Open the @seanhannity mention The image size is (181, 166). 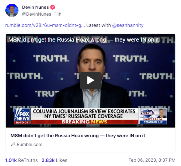(128, 25)
